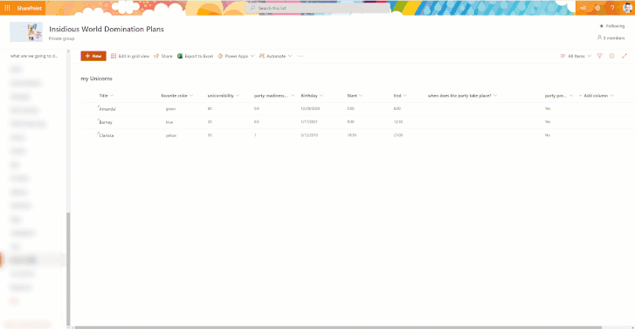
Task: Click Clarissa's 'No' party cell
Action: (x=548, y=135)
